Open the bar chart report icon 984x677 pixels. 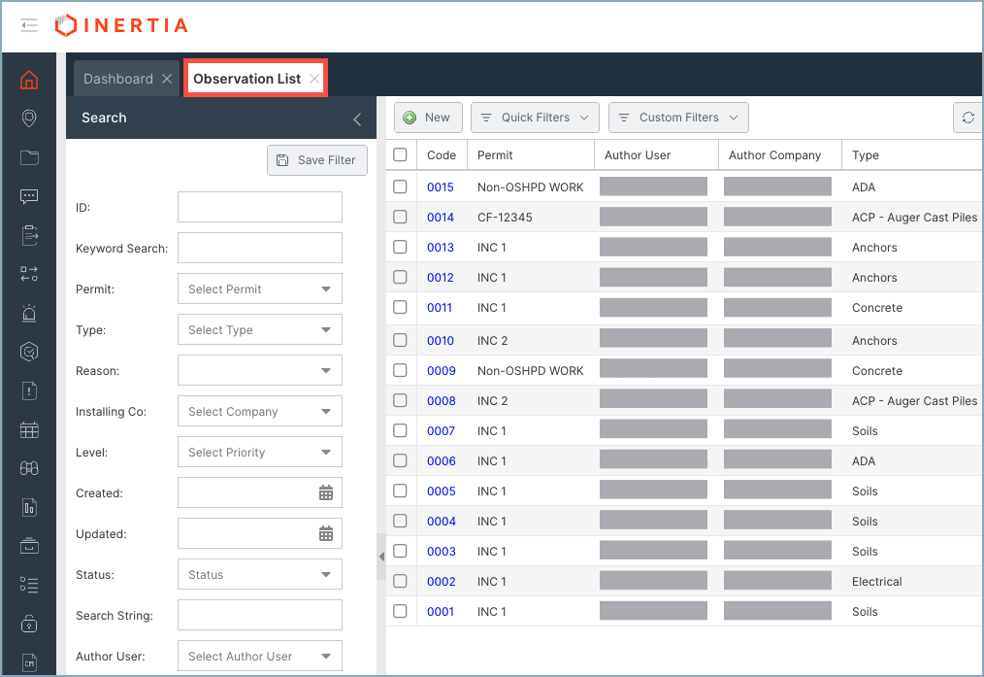point(29,507)
